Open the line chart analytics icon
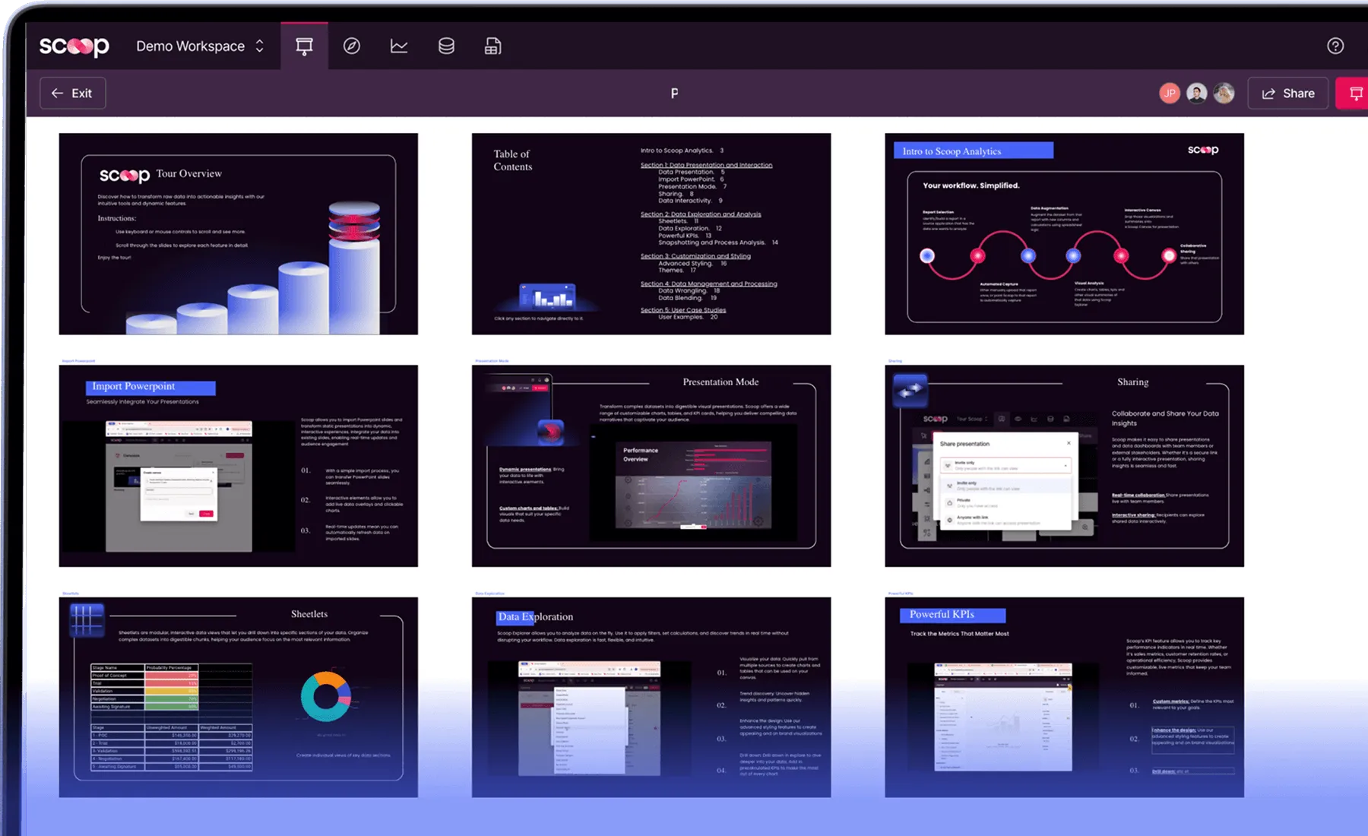Image resolution: width=1368 pixels, height=836 pixels. [399, 46]
